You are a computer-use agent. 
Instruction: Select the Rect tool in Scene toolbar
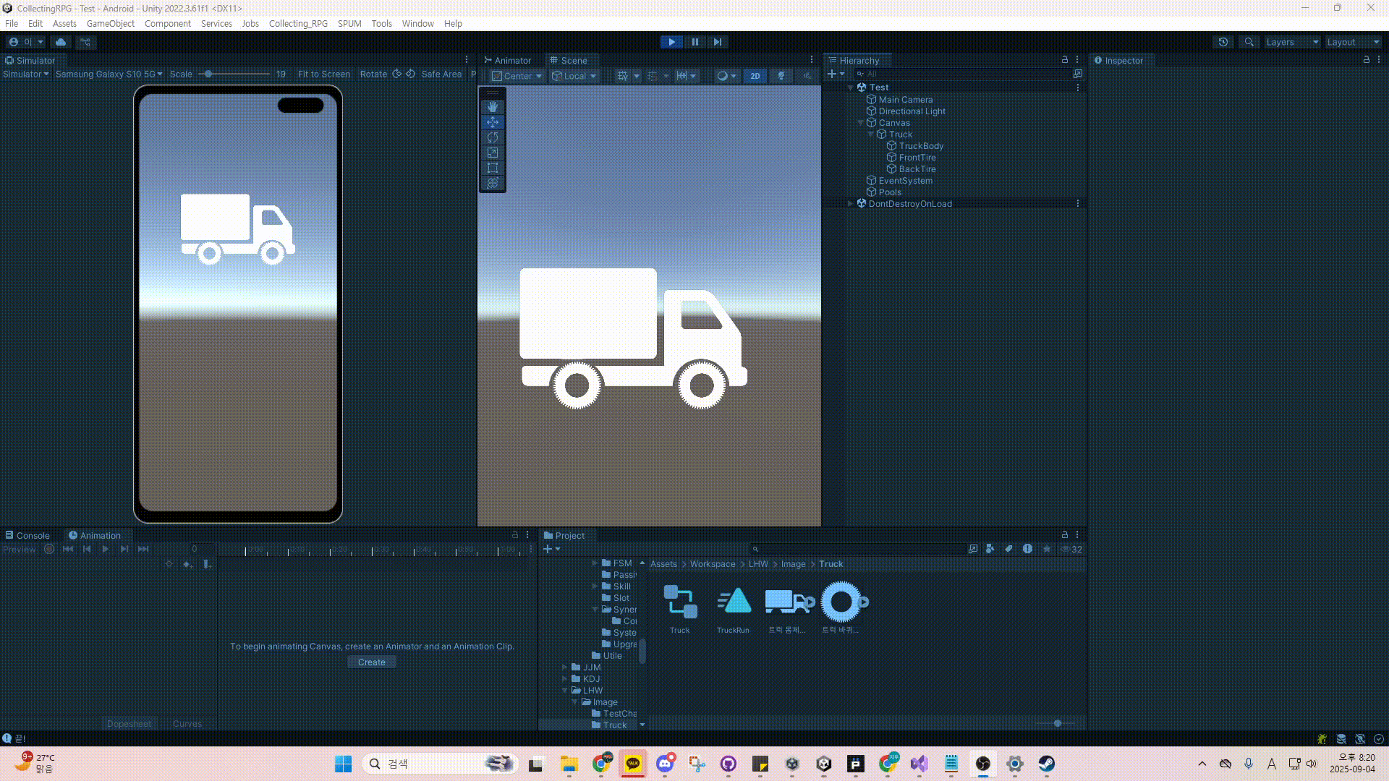pos(493,168)
